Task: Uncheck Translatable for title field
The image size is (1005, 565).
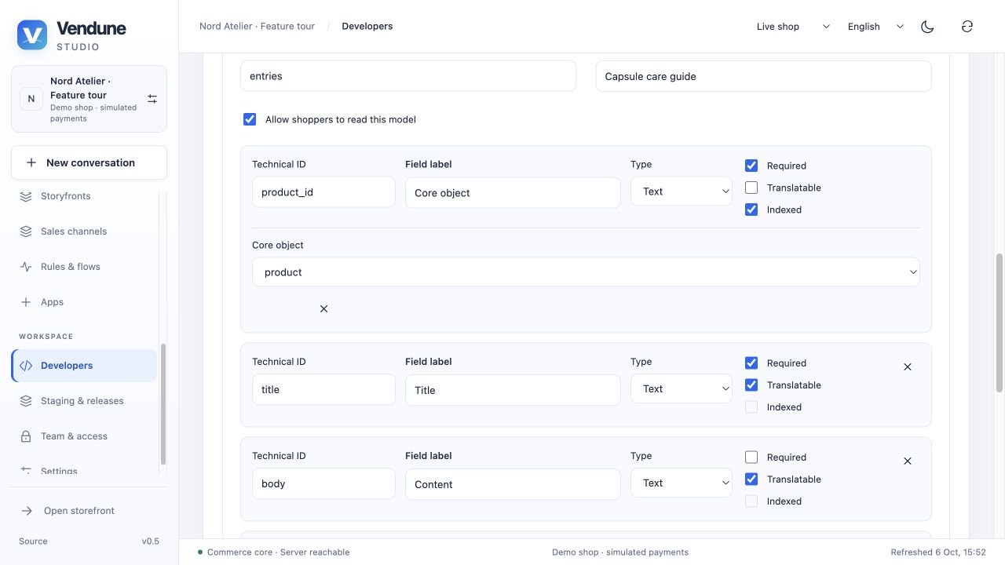Action: (751, 385)
